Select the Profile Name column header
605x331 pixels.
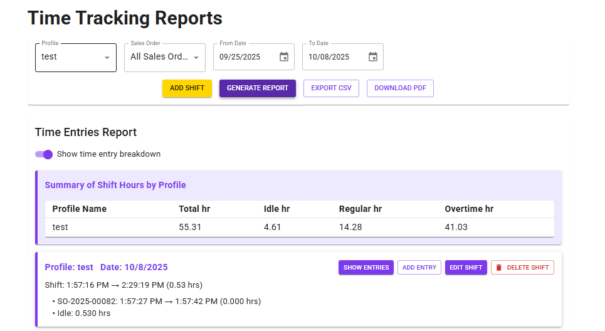tap(80, 209)
